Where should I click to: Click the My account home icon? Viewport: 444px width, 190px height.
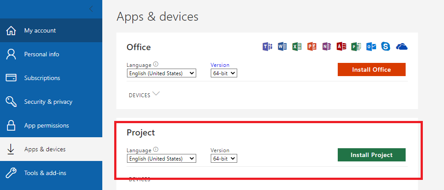click(11, 30)
